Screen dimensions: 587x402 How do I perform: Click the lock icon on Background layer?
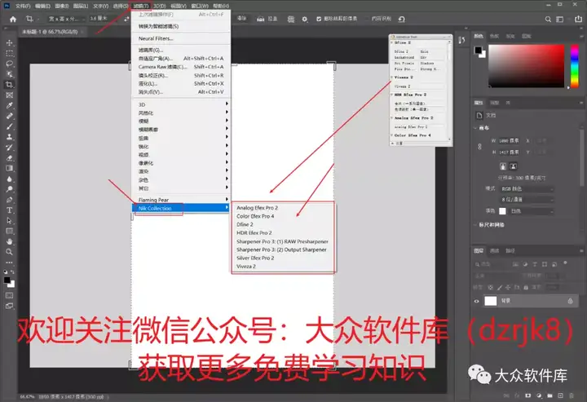(x=570, y=301)
